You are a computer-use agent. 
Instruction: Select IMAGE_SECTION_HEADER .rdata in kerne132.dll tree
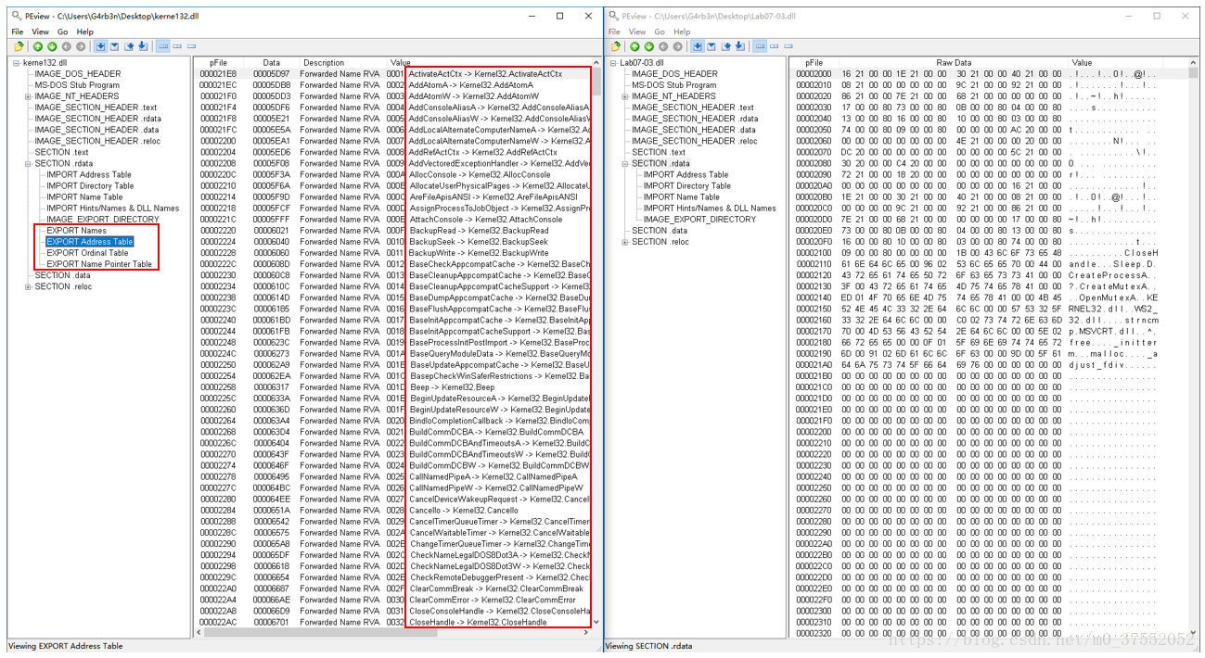tap(97, 119)
